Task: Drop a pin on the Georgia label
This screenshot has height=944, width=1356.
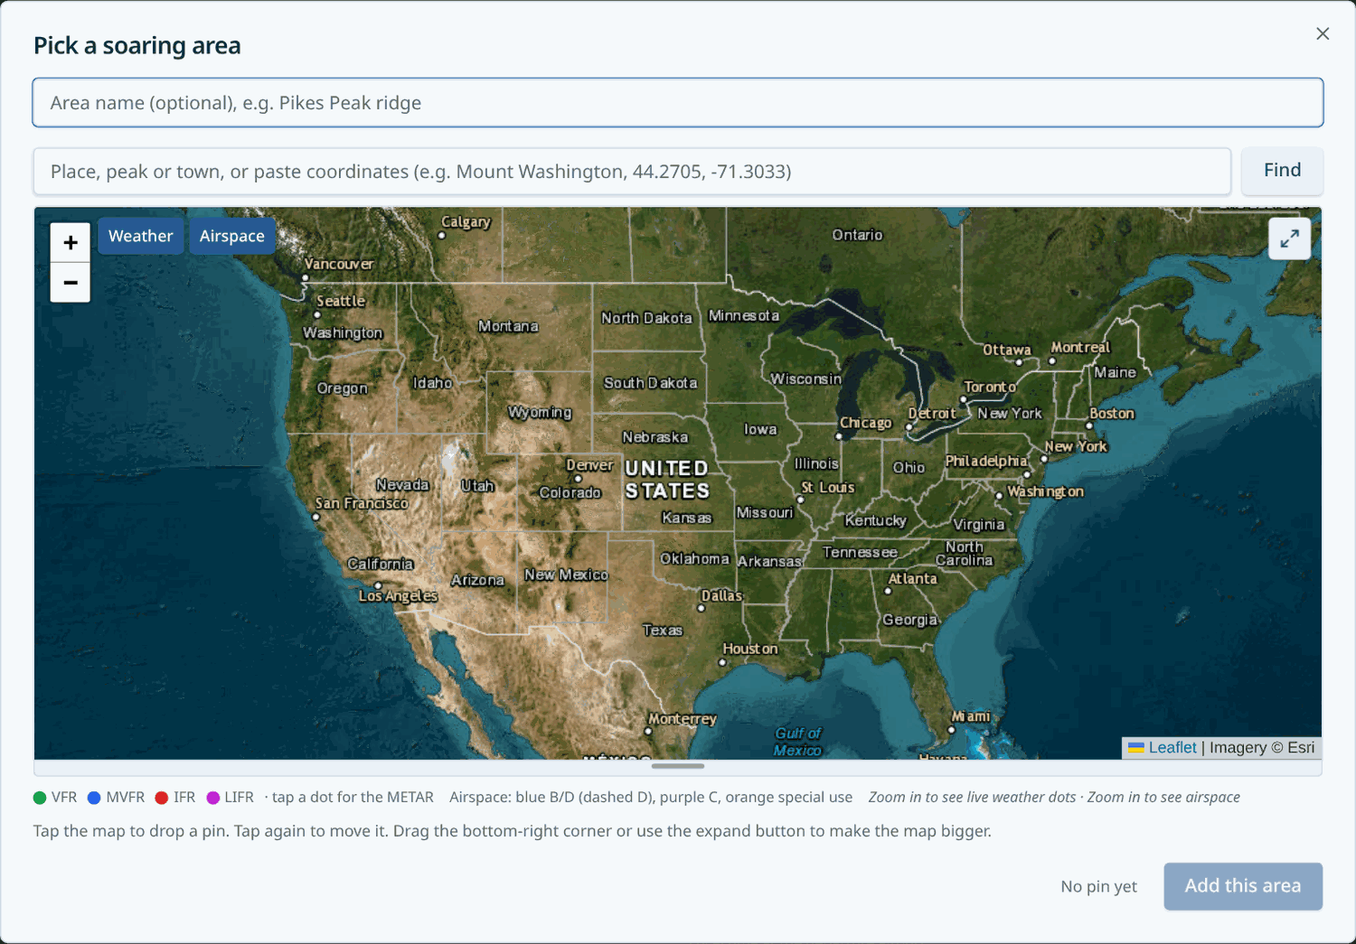Action: coord(910,620)
